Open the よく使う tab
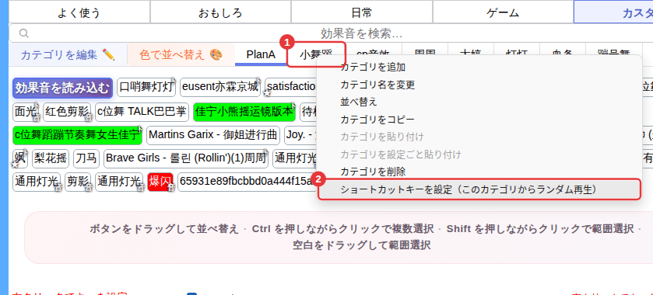The height and width of the screenshot is (295, 653). (x=79, y=13)
